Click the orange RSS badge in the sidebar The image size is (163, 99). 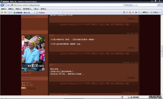pyautogui.click(x=23, y=88)
